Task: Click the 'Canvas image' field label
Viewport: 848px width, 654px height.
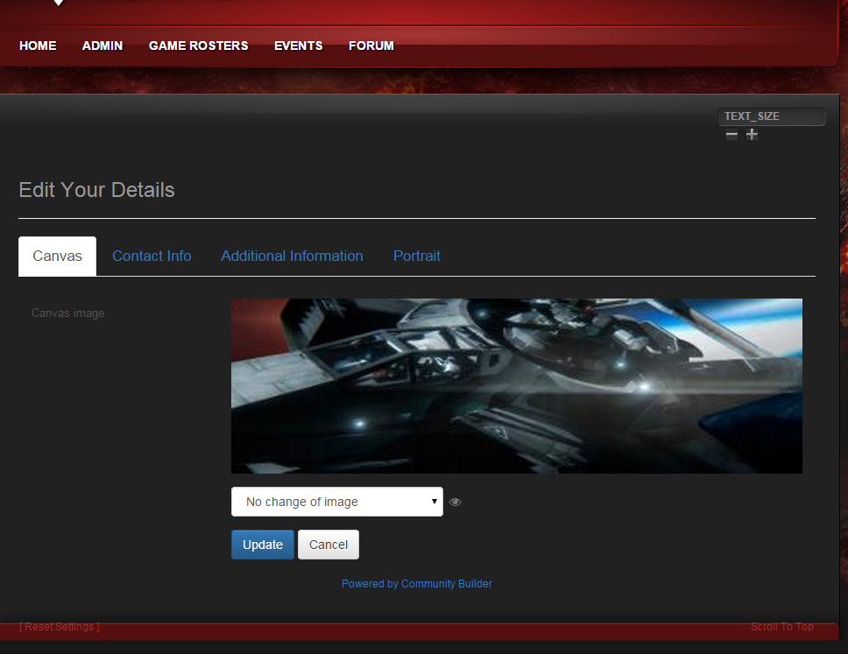Action: [x=68, y=313]
